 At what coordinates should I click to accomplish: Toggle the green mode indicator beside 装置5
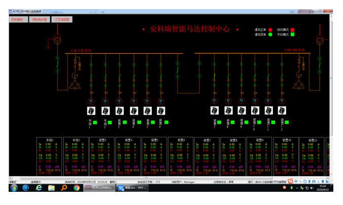click(x=153, y=122)
